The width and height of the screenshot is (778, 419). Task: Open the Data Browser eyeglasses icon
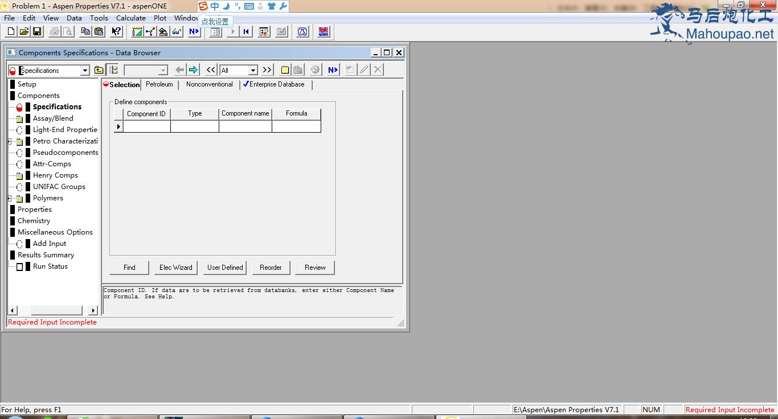(177, 32)
